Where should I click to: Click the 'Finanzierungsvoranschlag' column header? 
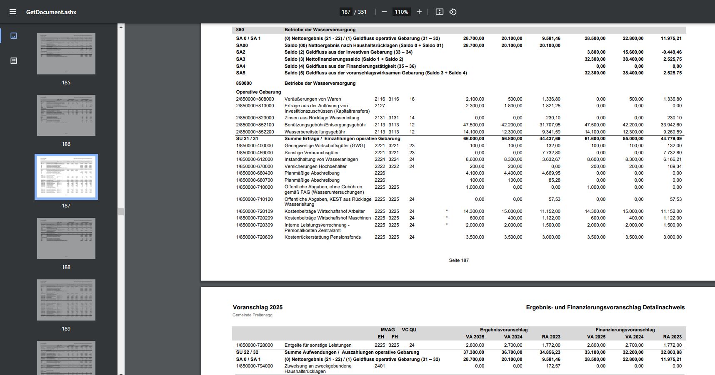(x=625, y=330)
